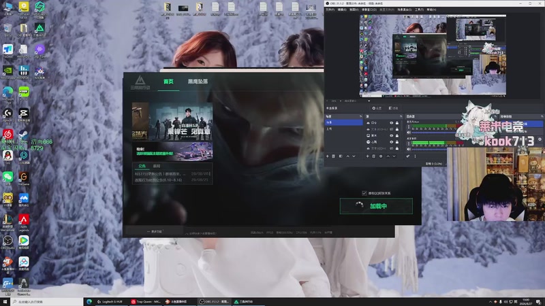The width and height of the screenshot is (545, 306).
Task: Open second mixer channel options menu dots
Action: (x=409, y=143)
